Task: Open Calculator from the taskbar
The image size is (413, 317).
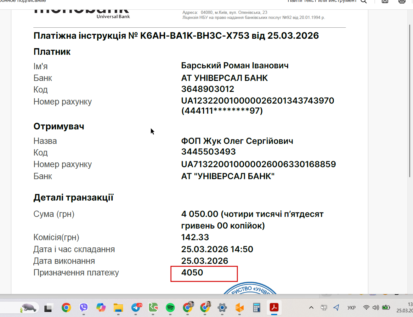Action: click(257, 308)
